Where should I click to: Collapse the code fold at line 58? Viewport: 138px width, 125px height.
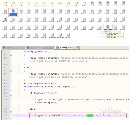pyautogui.click(x=11, y=55)
